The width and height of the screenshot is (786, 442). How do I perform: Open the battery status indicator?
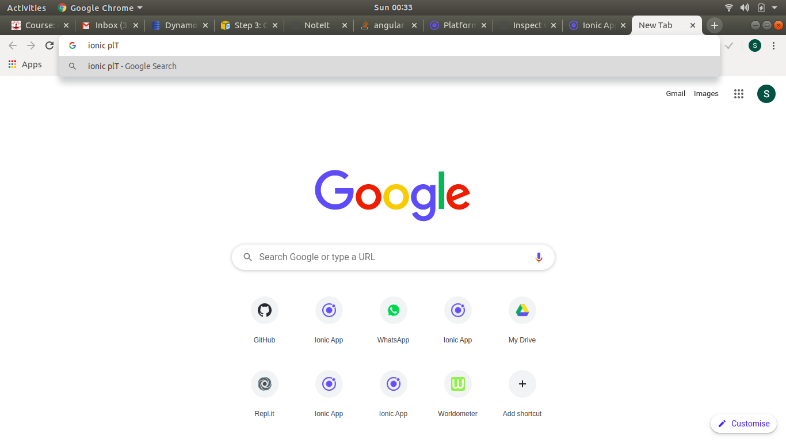[x=761, y=7]
